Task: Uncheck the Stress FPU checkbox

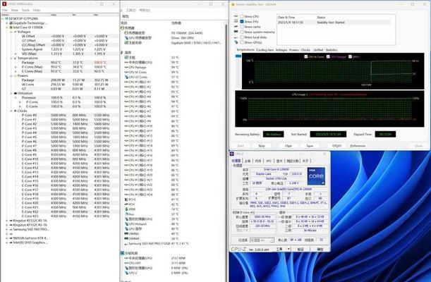Action: coord(242,21)
